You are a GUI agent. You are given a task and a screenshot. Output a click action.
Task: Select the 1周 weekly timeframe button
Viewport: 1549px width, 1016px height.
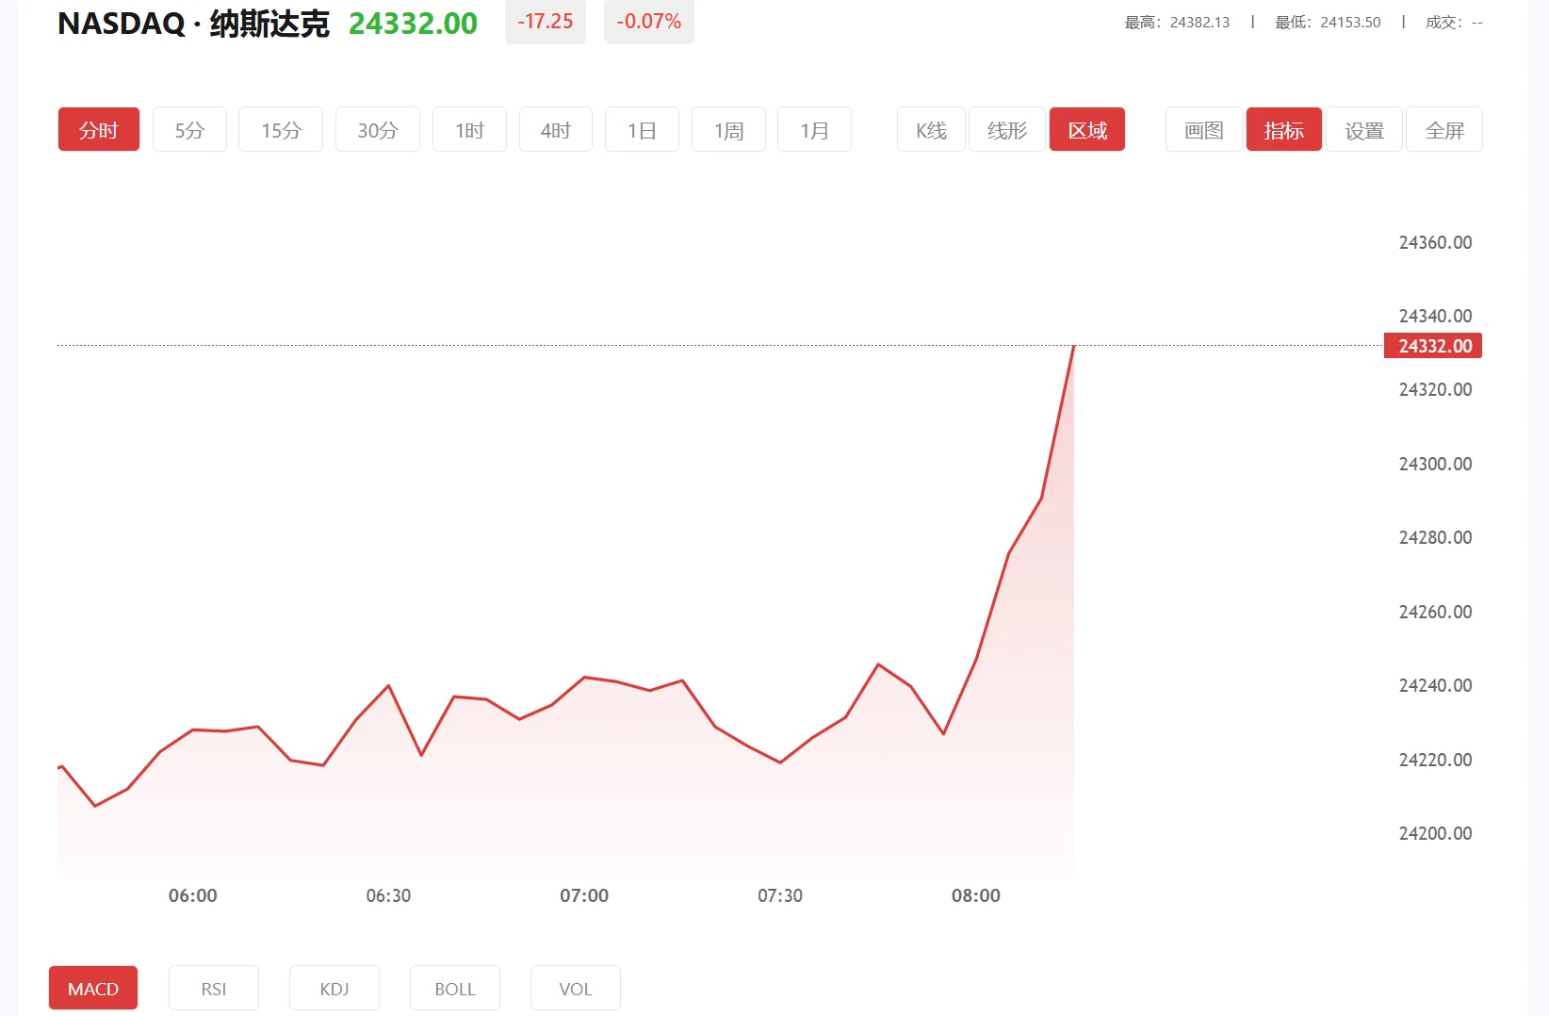727,129
